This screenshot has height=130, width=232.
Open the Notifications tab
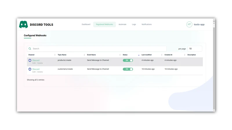tap(146, 25)
